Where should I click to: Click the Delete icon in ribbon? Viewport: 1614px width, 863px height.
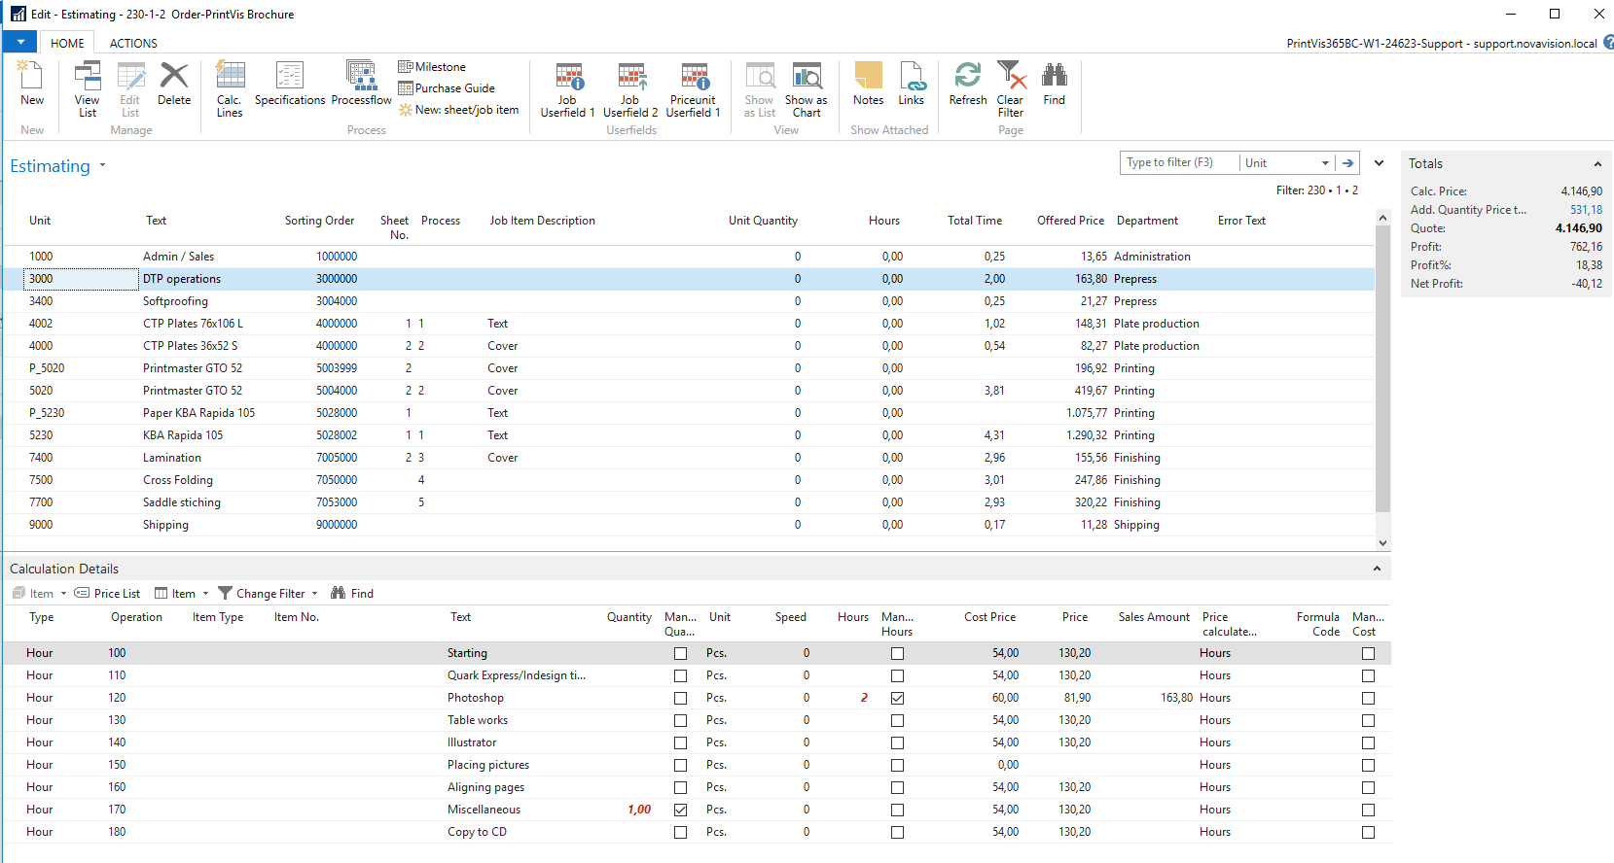(x=174, y=76)
